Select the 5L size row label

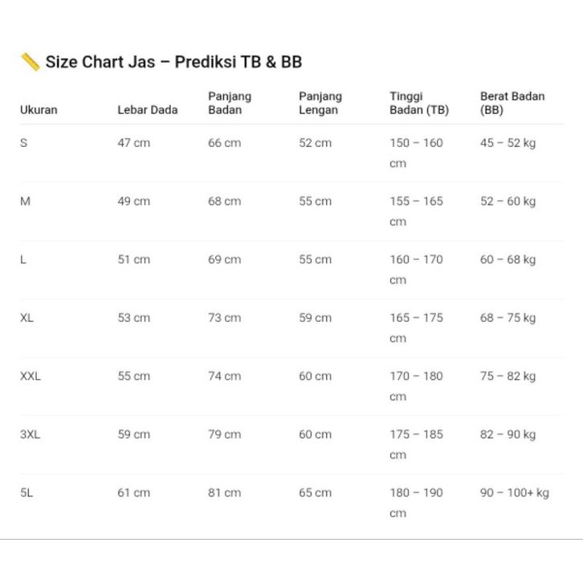tap(26, 493)
